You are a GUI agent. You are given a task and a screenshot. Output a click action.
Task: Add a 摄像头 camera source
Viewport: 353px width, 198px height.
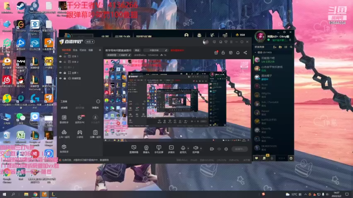point(146,148)
